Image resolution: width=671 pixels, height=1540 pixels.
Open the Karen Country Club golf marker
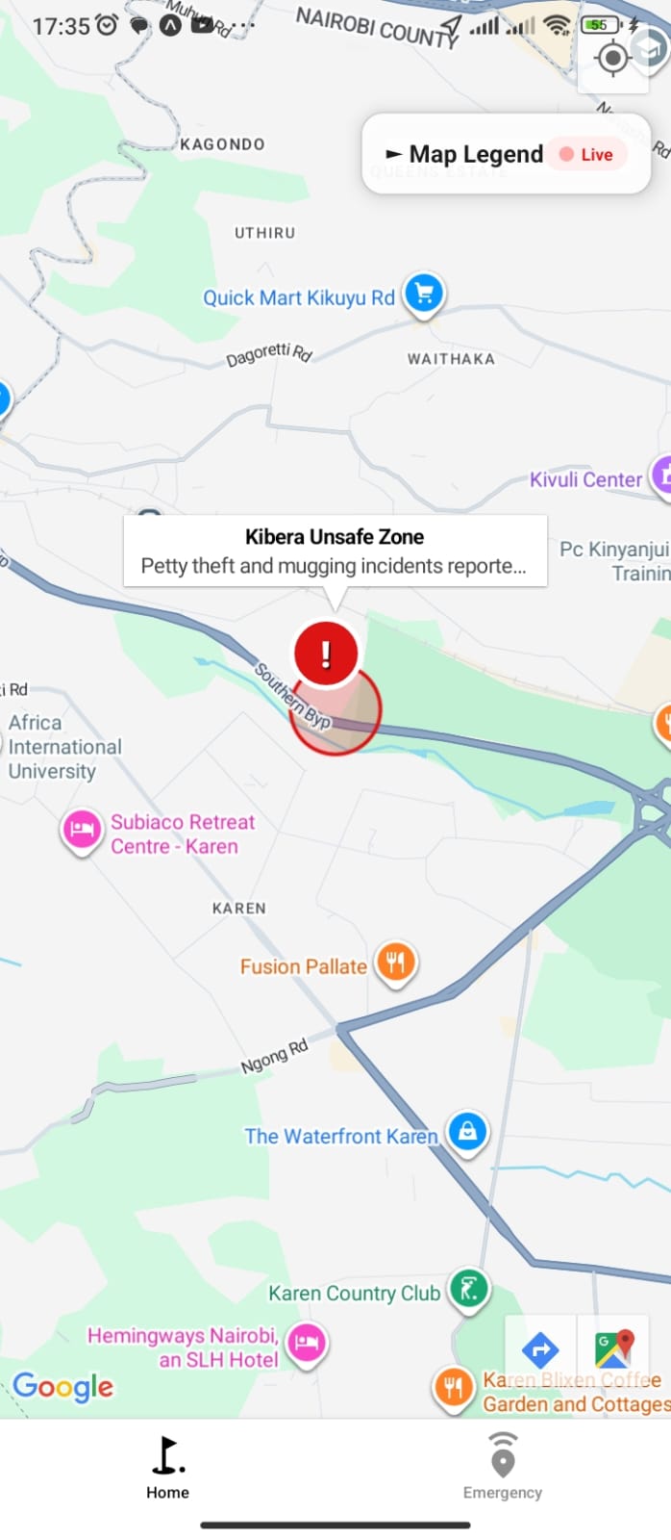pos(469,1290)
